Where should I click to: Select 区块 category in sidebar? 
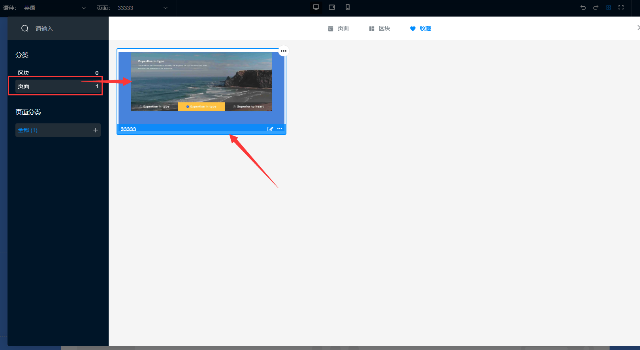point(58,73)
